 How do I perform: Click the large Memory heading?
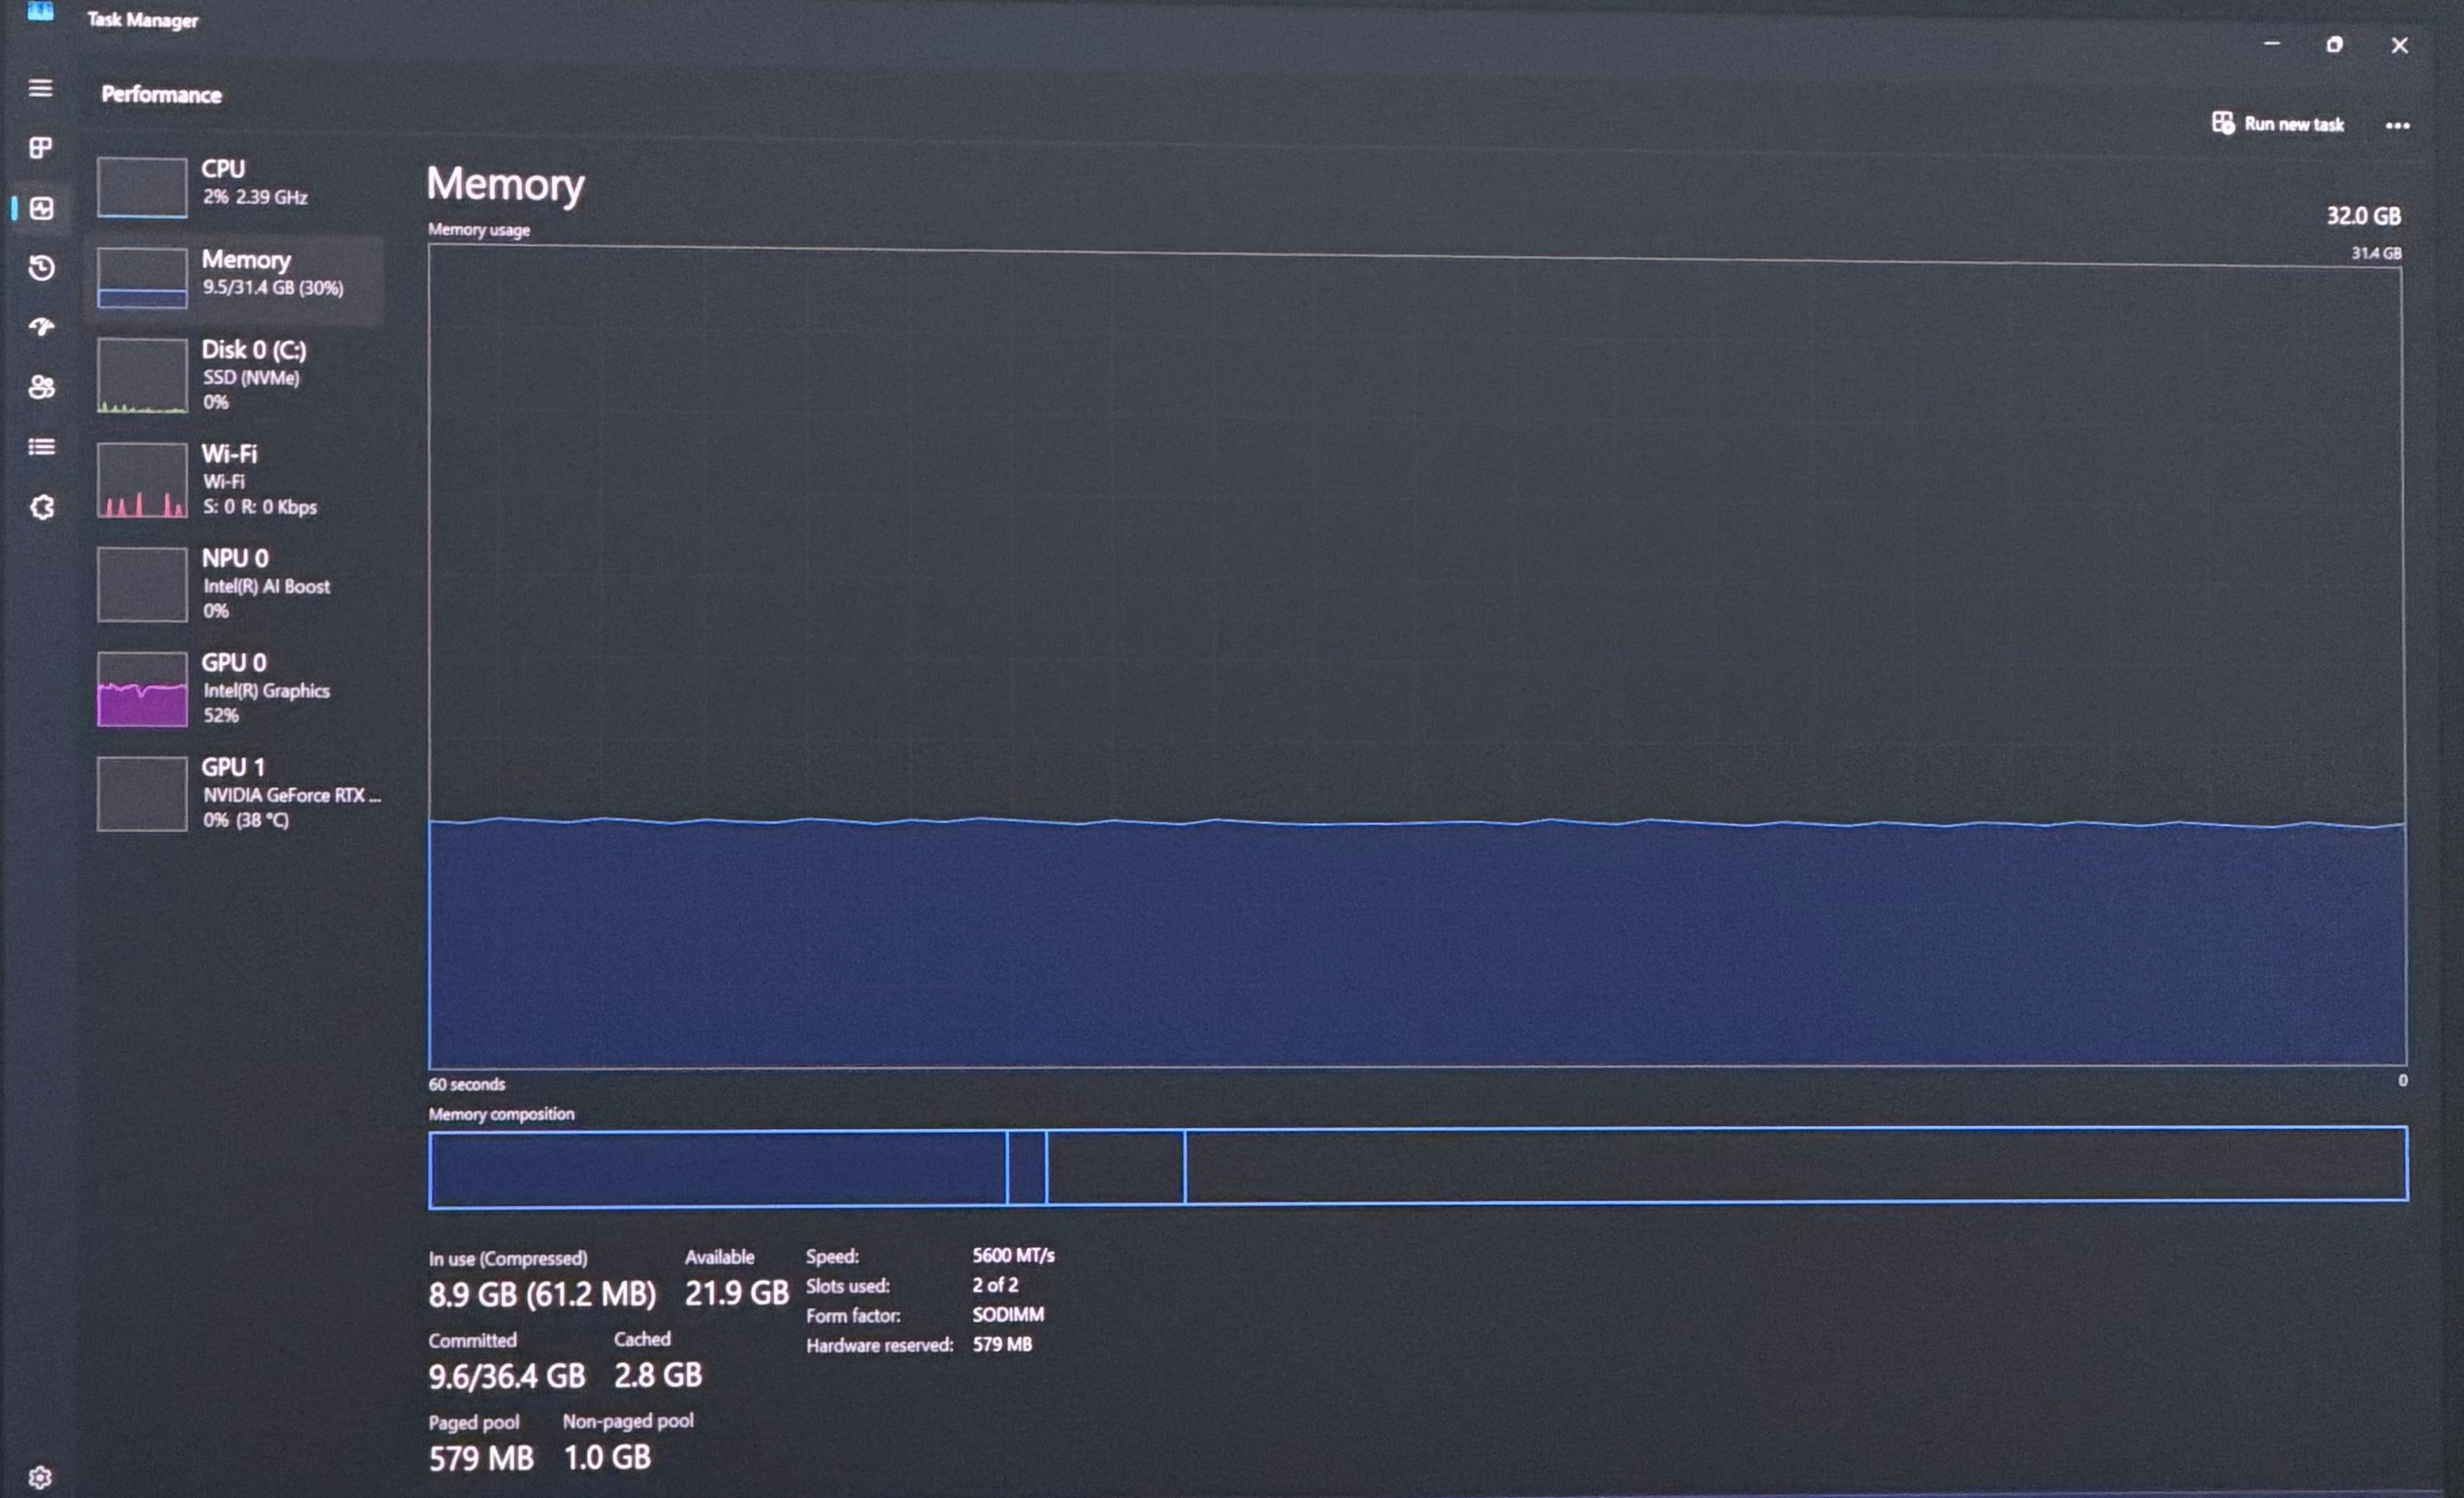pyautogui.click(x=505, y=185)
